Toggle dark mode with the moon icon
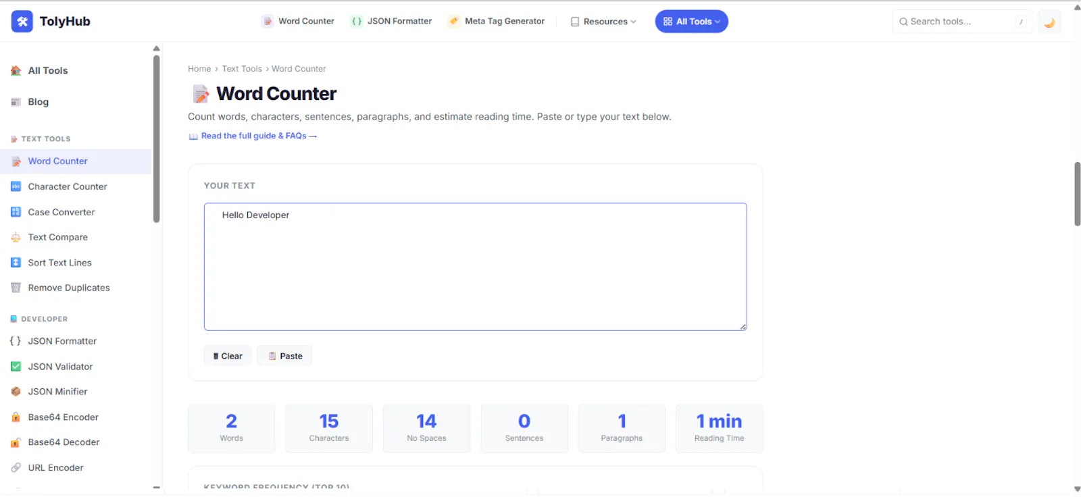The image size is (1081, 497). [1049, 22]
